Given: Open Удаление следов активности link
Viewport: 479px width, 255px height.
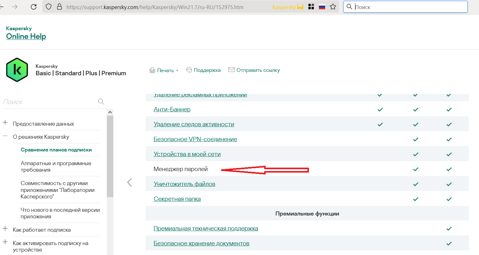Looking at the screenshot, I should [x=194, y=124].
